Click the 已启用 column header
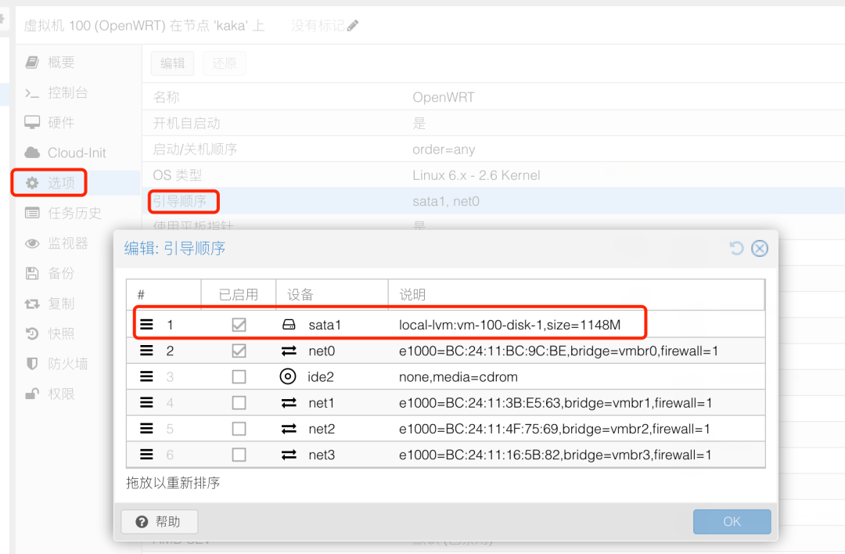 [x=239, y=294]
